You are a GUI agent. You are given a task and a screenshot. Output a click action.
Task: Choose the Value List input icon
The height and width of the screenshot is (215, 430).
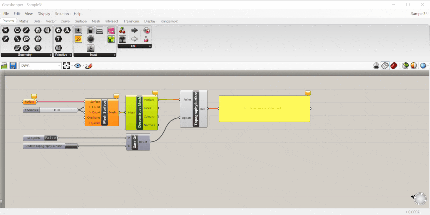(99, 30)
